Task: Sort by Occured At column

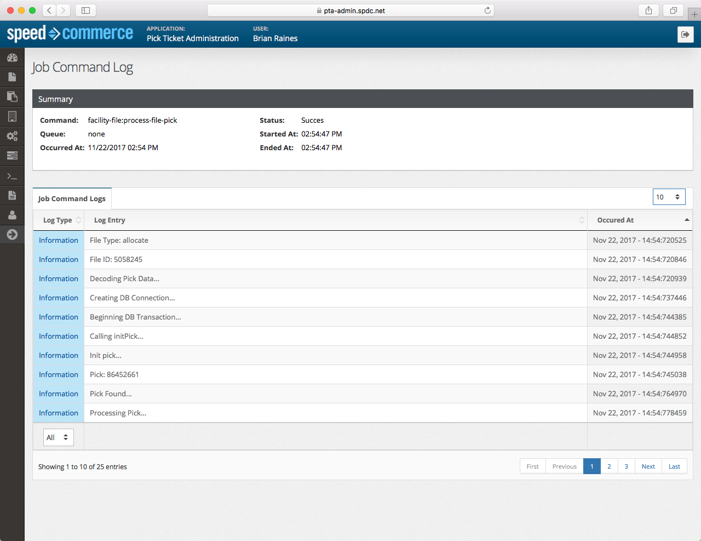Action: coord(640,220)
